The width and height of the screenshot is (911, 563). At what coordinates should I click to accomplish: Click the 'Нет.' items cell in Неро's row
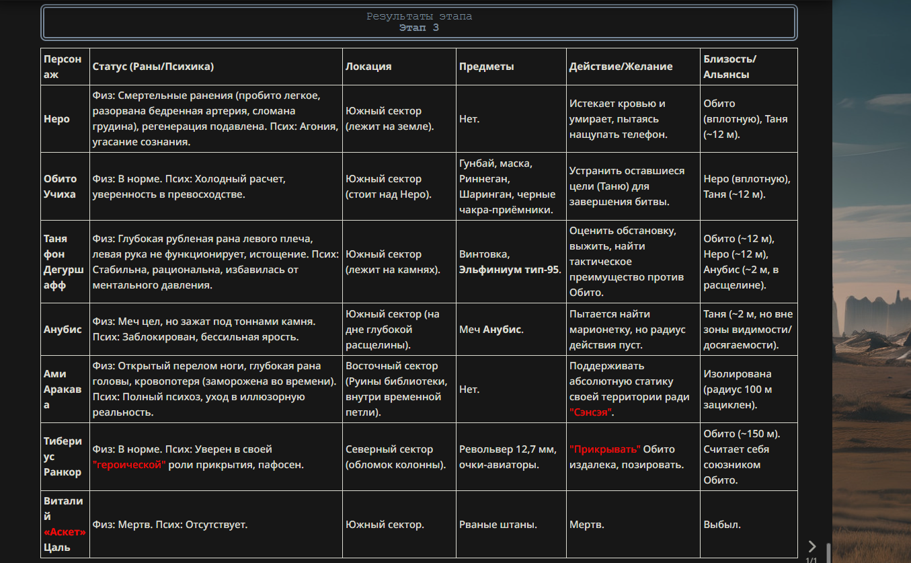coord(512,119)
